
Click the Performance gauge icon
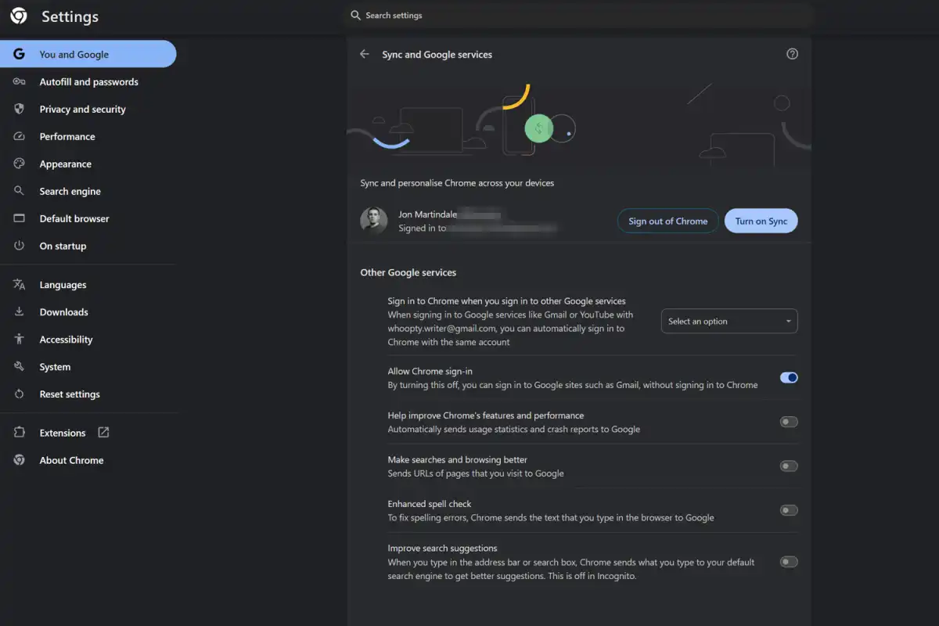click(20, 136)
